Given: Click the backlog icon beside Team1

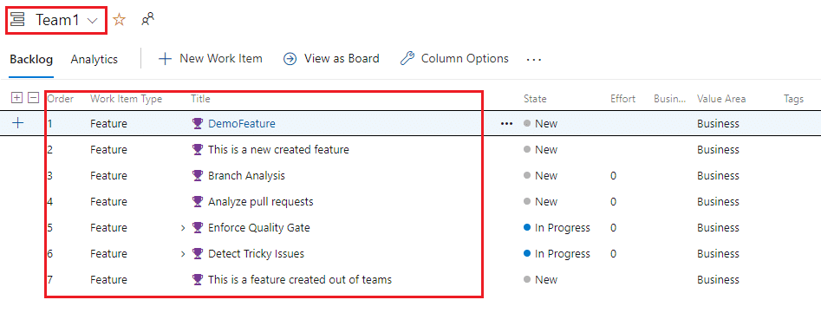Looking at the screenshot, I should coord(17,21).
